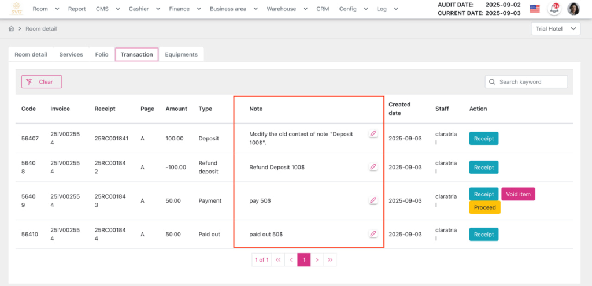Open the Cashier dropdown menu
Viewport: 592px width, 286px height.
[142, 9]
